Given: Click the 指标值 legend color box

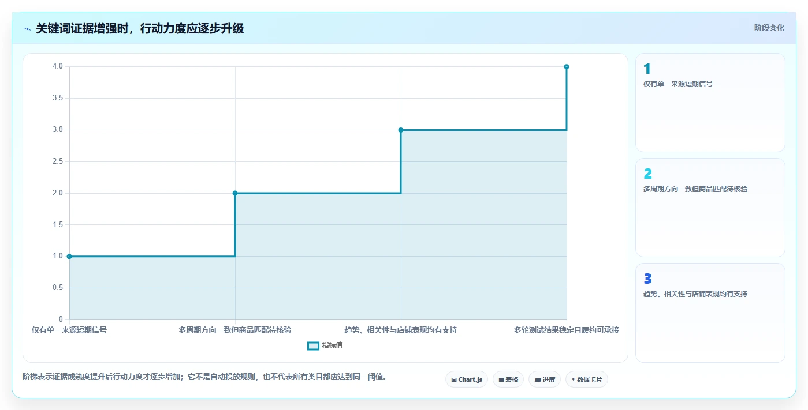Looking at the screenshot, I should coord(313,345).
